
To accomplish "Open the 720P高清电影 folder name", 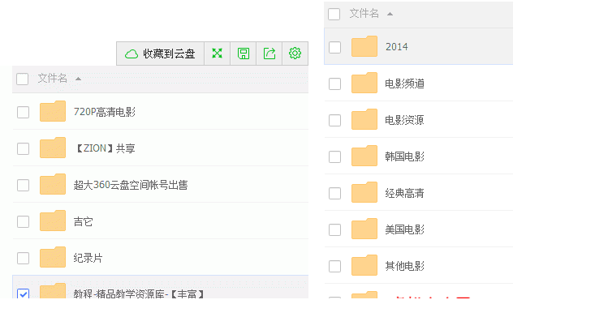I will (x=105, y=112).
